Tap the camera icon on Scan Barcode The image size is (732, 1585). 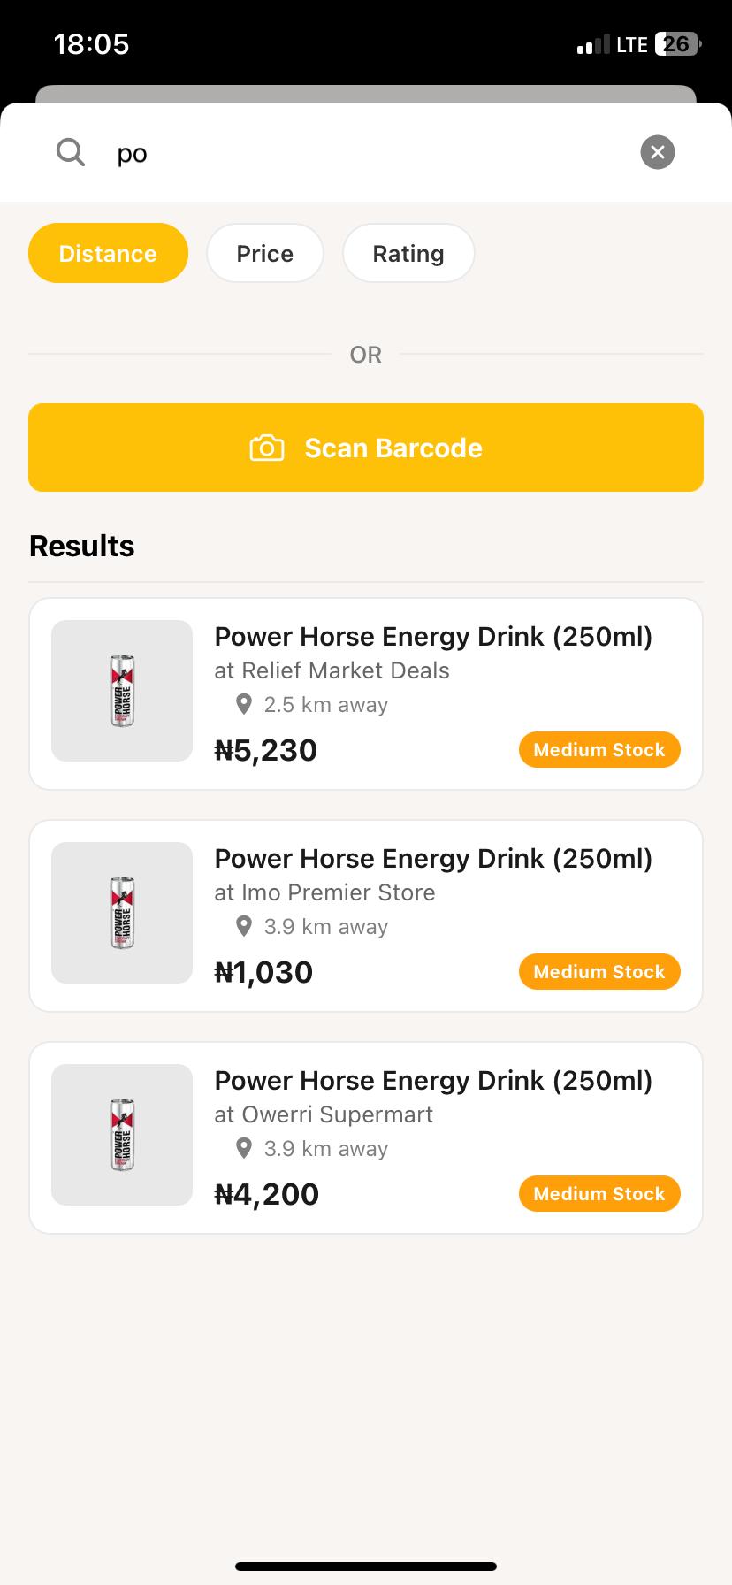[x=267, y=448]
